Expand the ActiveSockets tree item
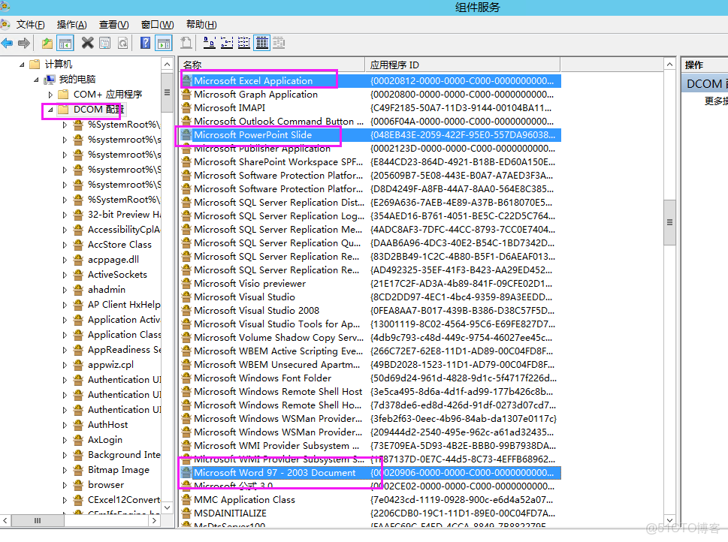Image resolution: width=728 pixels, height=542 pixels. [x=66, y=274]
